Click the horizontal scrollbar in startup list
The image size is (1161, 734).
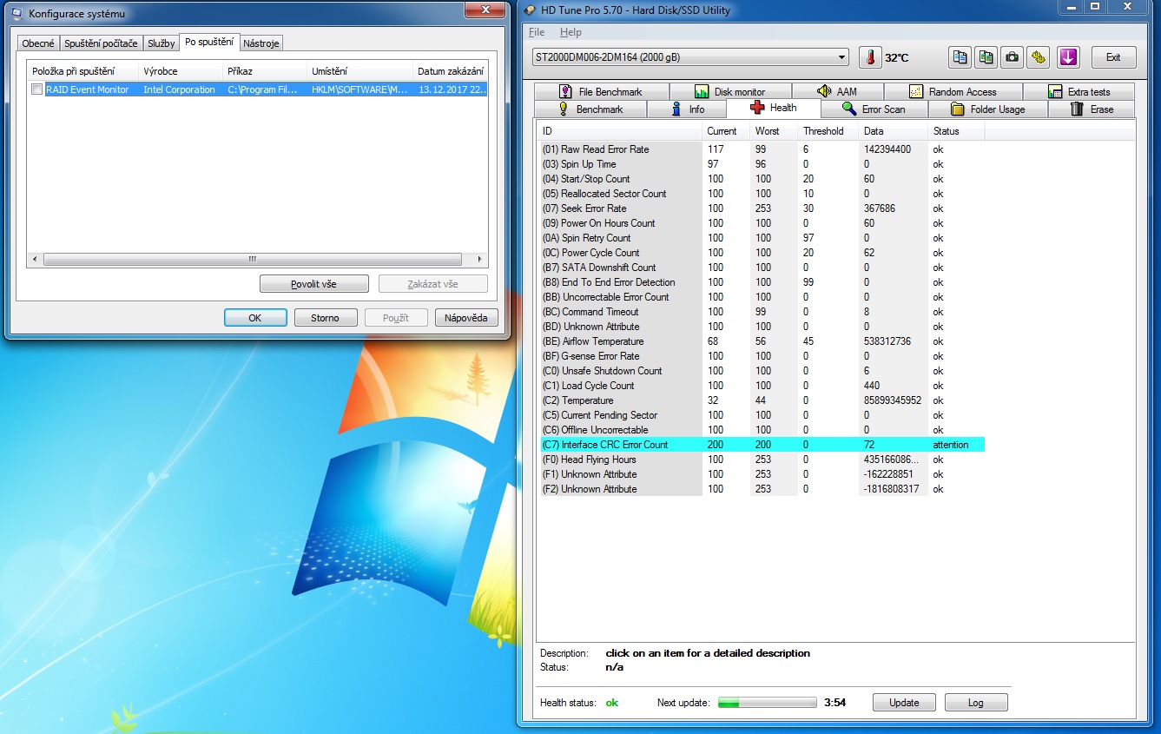point(252,259)
